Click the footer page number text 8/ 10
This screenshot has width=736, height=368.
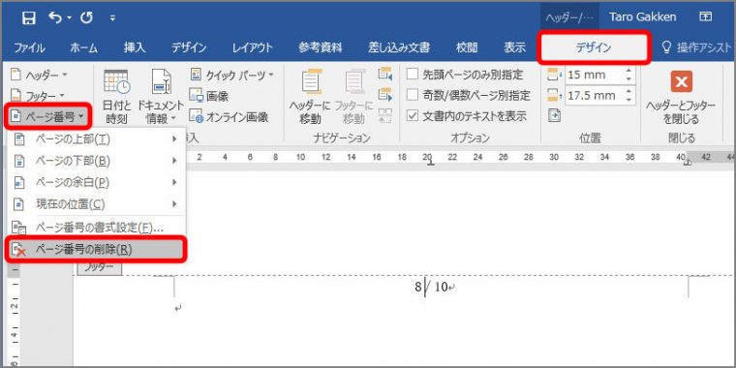click(431, 288)
